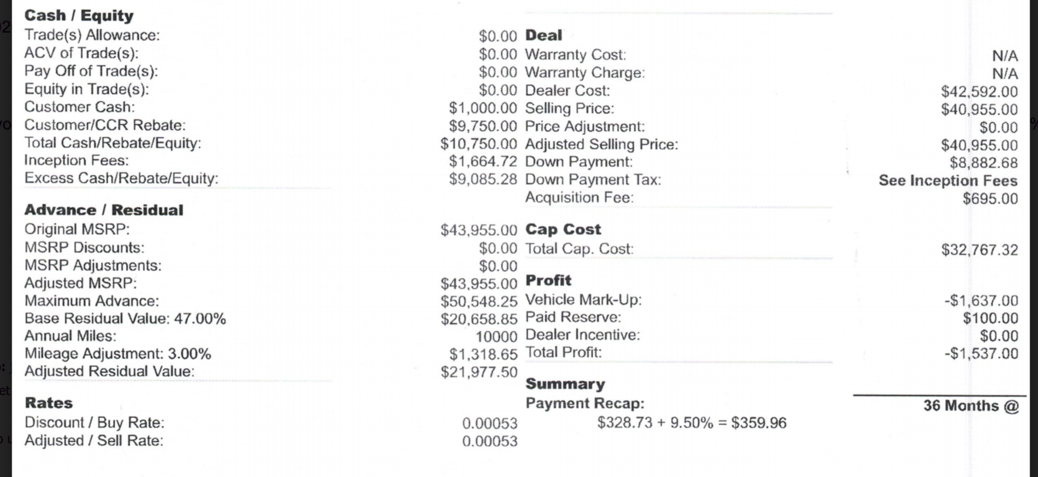Click the Dealer Cost $42,592.00 value
Screen dimensions: 1038x477
[x=979, y=92]
